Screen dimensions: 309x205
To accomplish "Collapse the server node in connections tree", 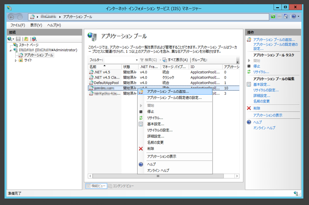I will 10,50.
